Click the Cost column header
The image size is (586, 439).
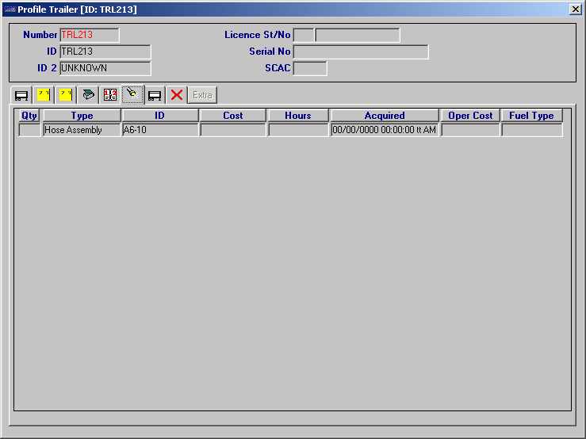pos(233,116)
